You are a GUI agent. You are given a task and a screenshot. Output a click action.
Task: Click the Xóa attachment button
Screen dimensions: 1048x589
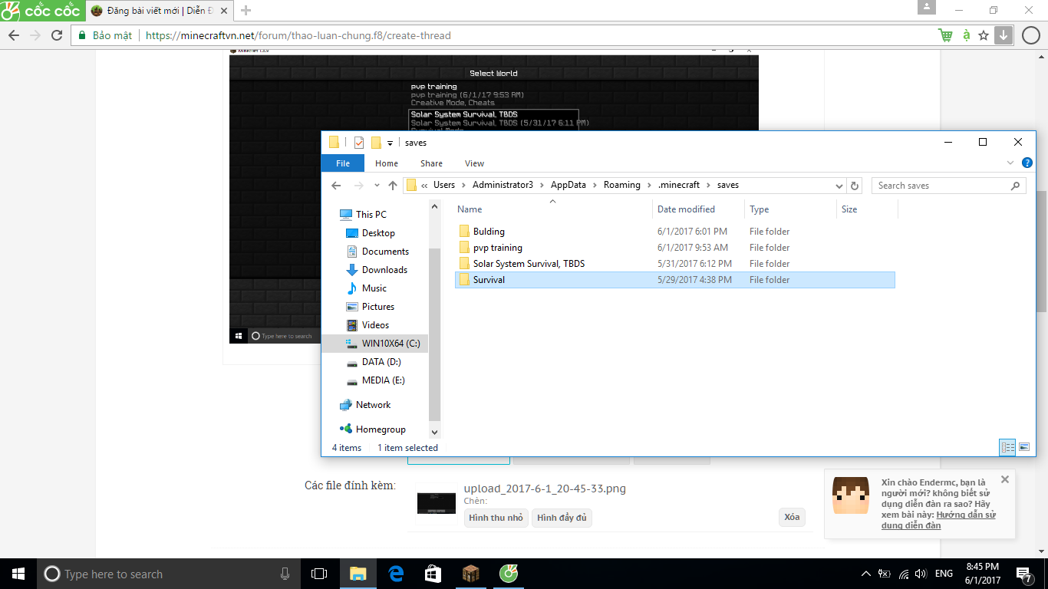click(792, 517)
